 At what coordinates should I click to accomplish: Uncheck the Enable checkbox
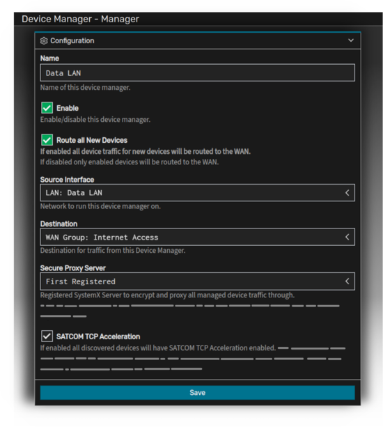click(x=47, y=108)
